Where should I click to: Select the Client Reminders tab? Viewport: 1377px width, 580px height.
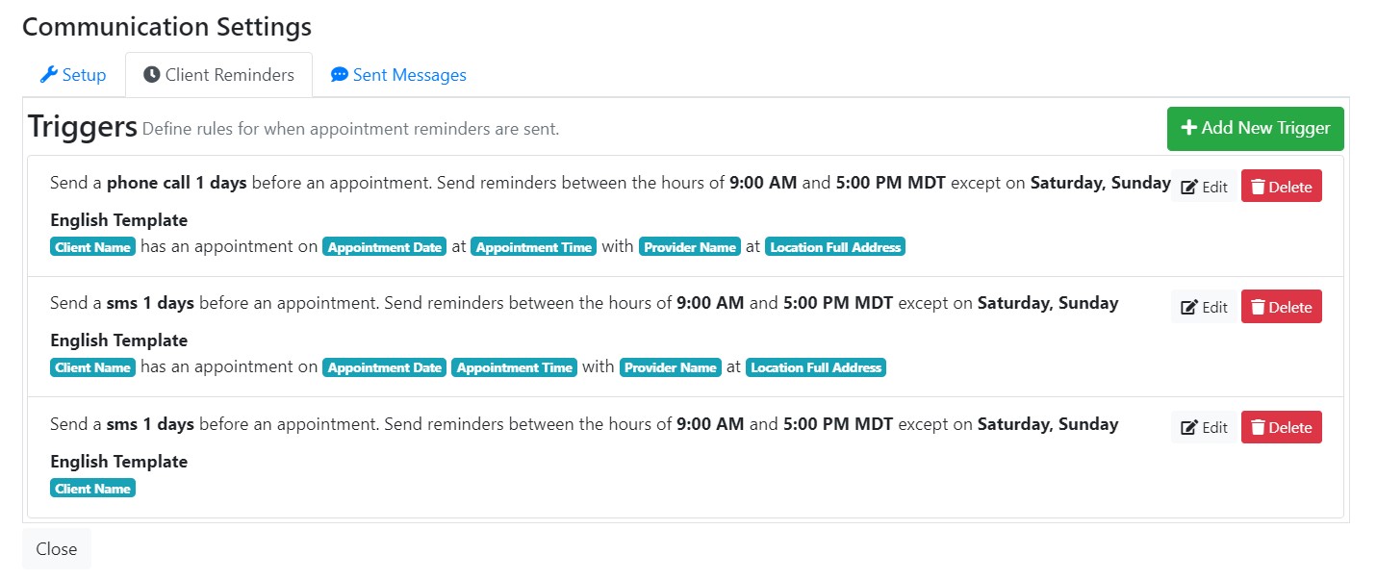(218, 75)
